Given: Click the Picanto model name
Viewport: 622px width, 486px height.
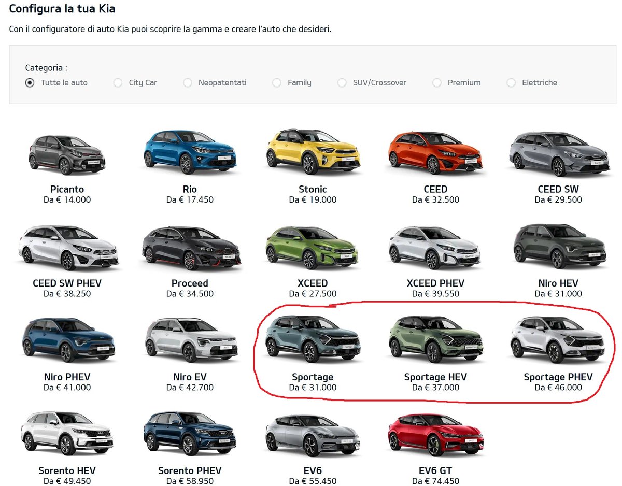Looking at the screenshot, I should point(67,189).
